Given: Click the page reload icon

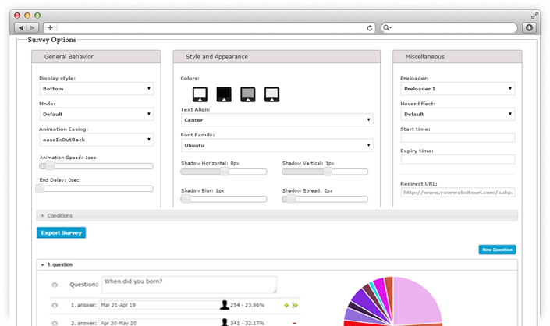Looking at the screenshot, I should click(369, 28).
